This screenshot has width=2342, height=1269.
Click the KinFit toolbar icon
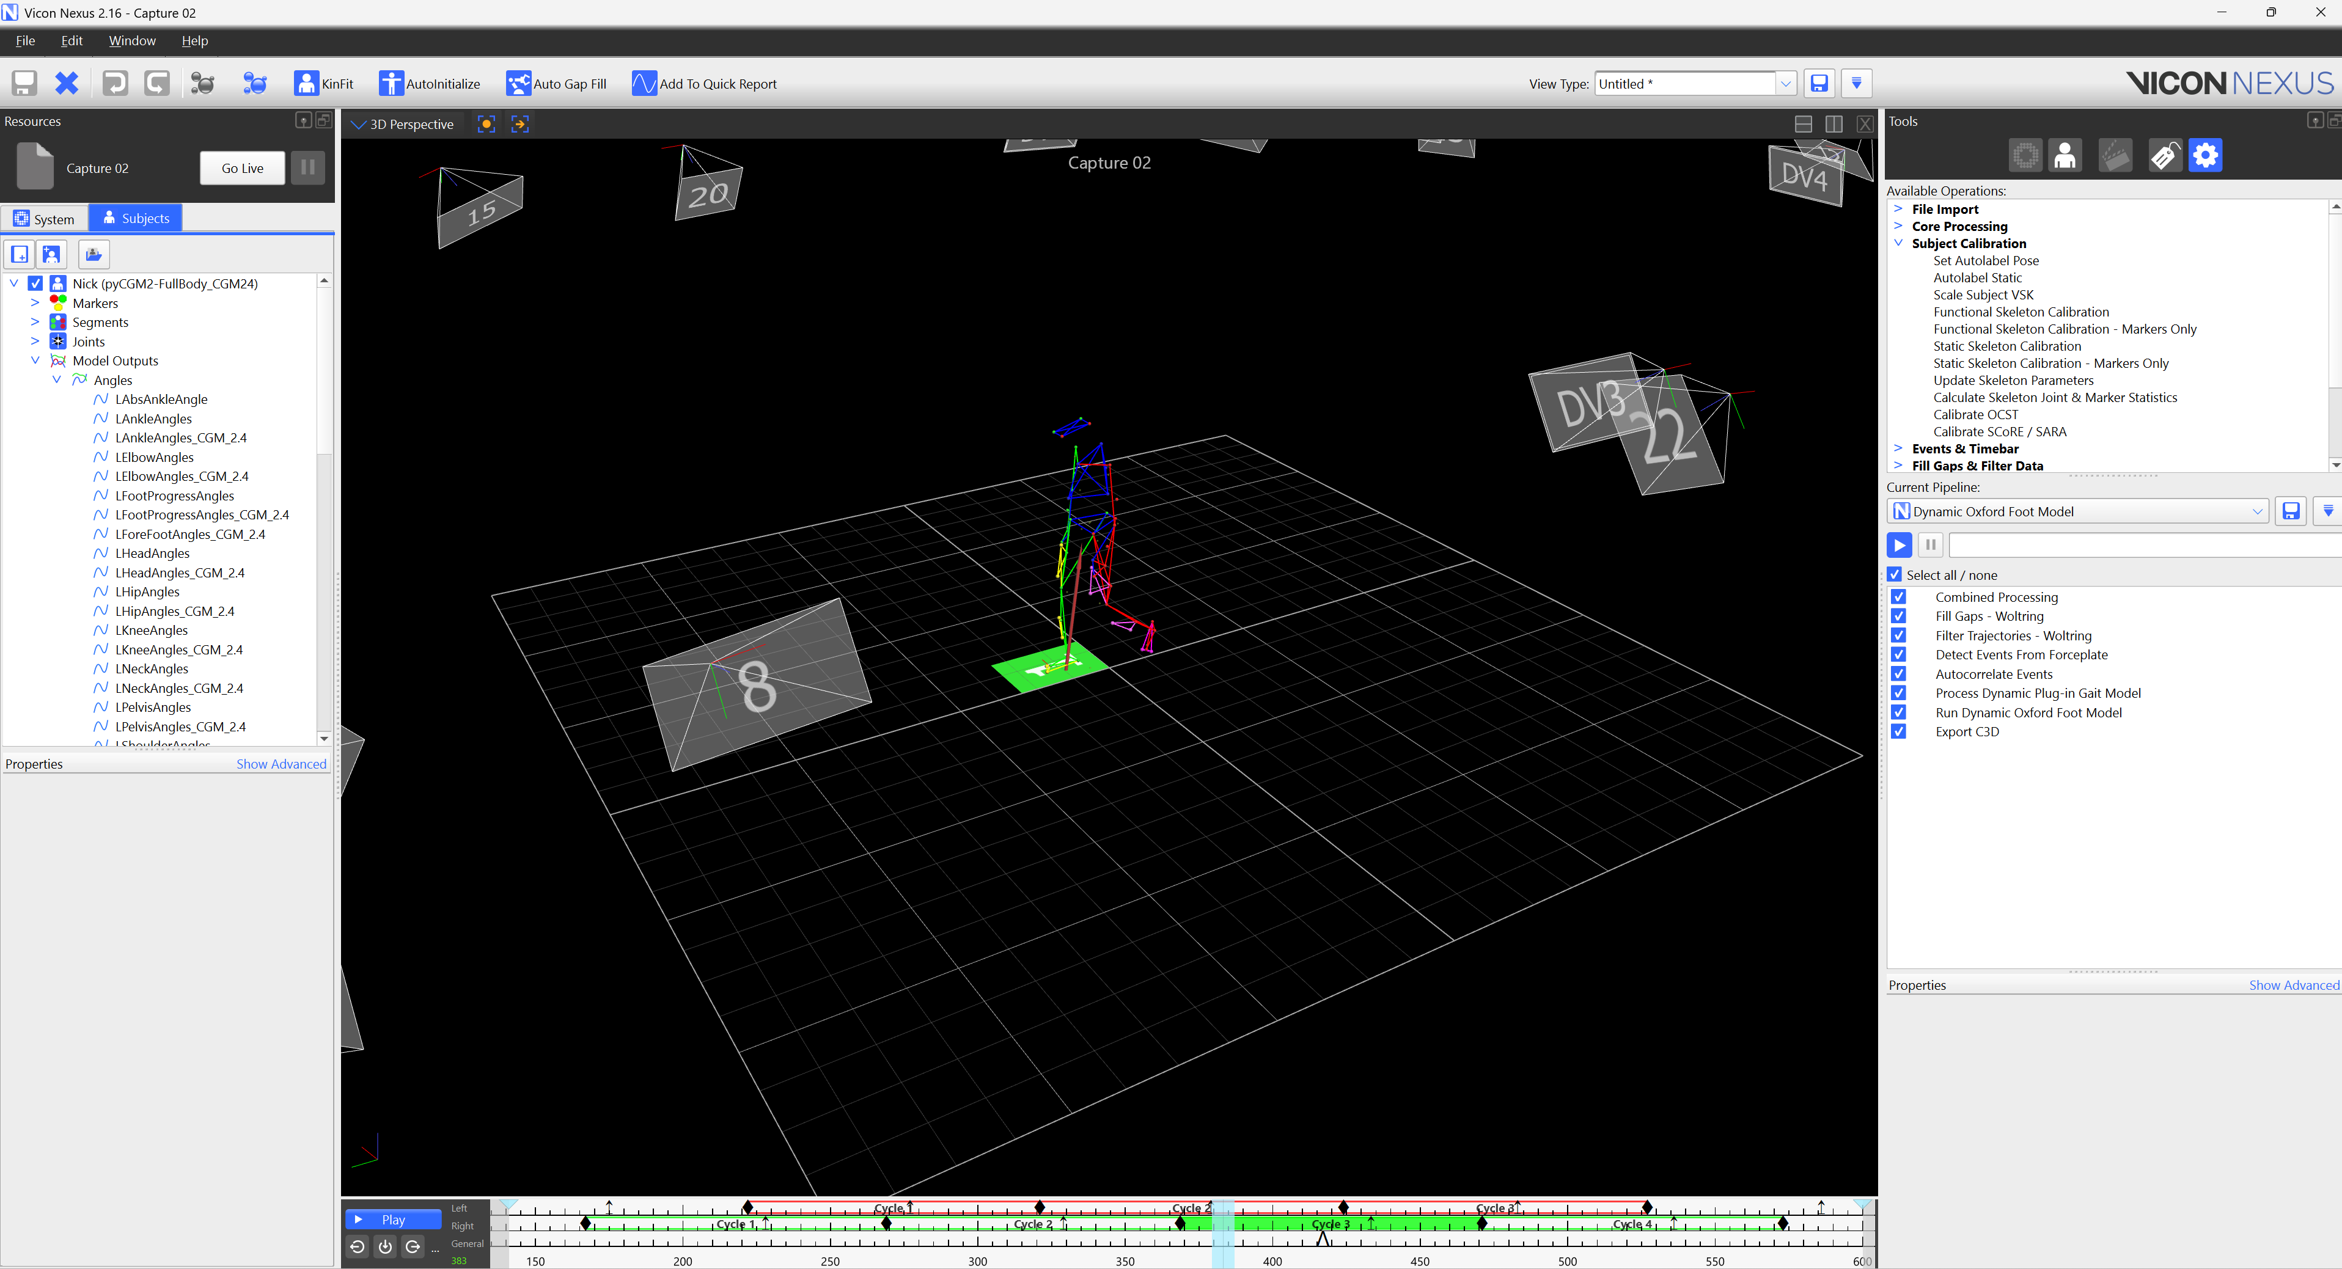pos(306,84)
